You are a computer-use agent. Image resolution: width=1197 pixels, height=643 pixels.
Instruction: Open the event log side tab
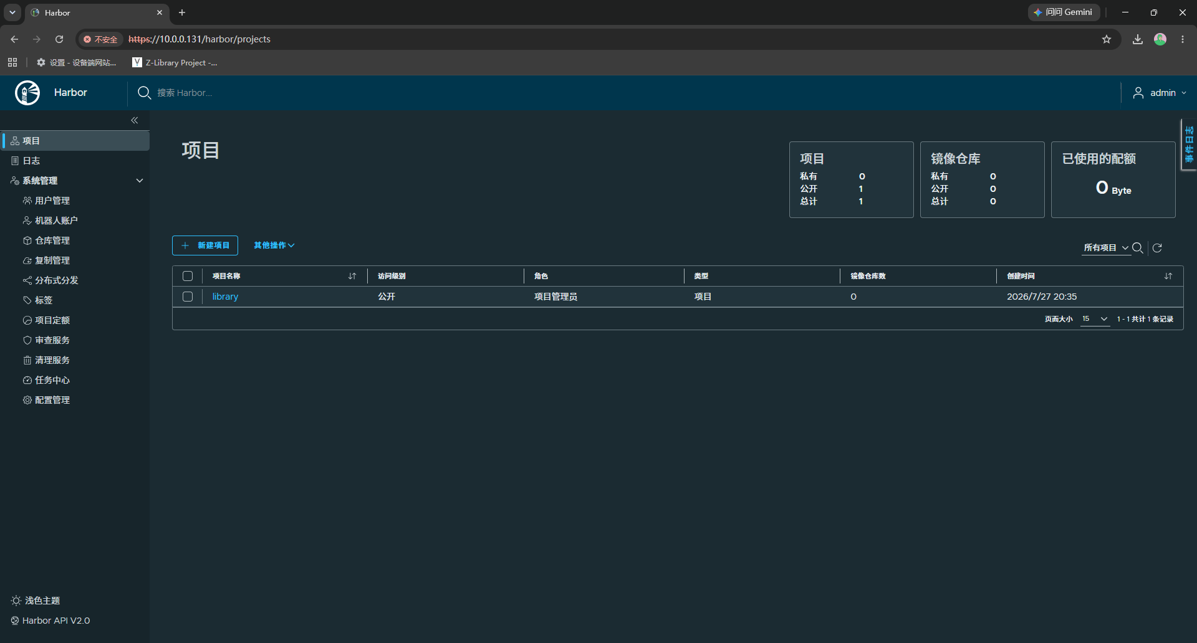click(1189, 145)
